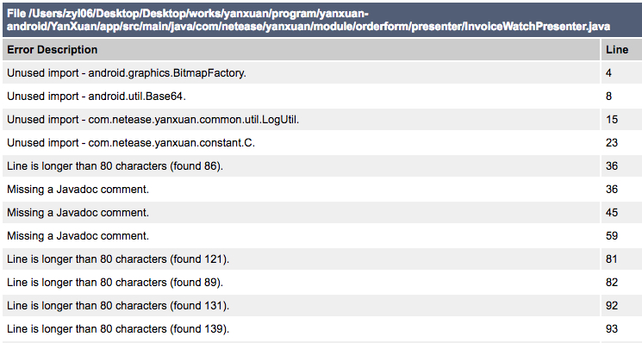Screen dimensions: 642x343
Task: Select the Missing Javadoc comment row for line 45
Action: (x=322, y=212)
